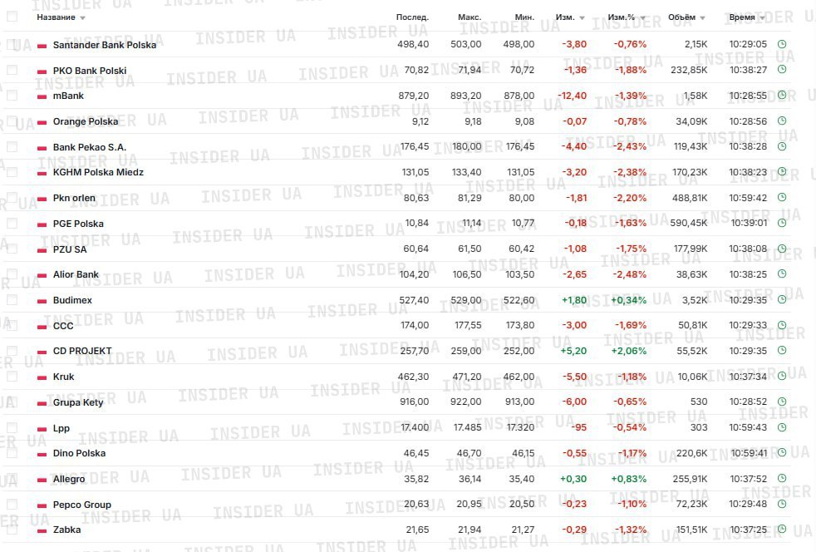Image resolution: width=816 pixels, height=552 pixels.
Task: Open the Объём column dropdown arrow
Action: click(x=703, y=17)
